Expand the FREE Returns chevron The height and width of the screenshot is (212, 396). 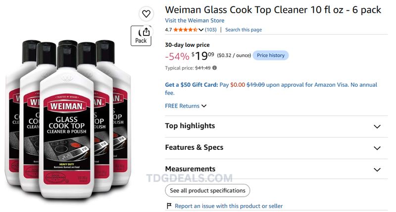coord(204,106)
